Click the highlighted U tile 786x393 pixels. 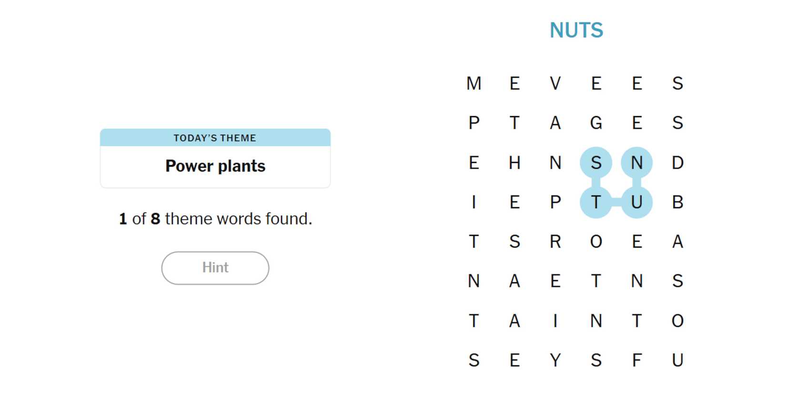[636, 202]
